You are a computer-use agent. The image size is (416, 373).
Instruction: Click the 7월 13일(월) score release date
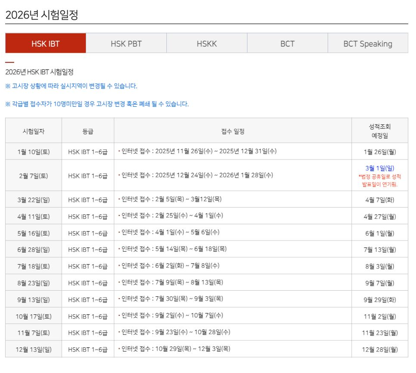click(380, 250)
